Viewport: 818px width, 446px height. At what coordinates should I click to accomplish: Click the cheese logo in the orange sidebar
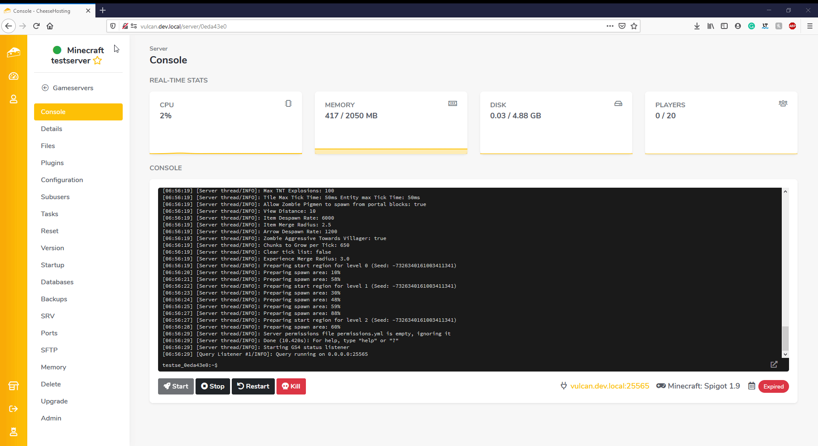(14, 52)
